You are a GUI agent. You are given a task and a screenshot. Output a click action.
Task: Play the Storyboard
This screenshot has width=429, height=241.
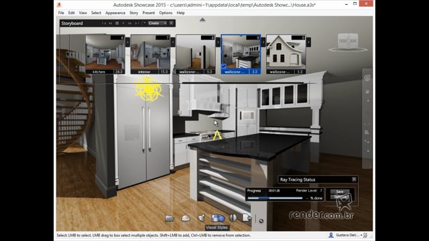(123, 23)
